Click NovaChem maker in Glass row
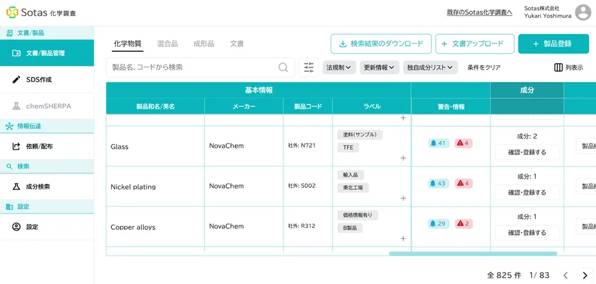596x284 pixels. coord(226,146)
